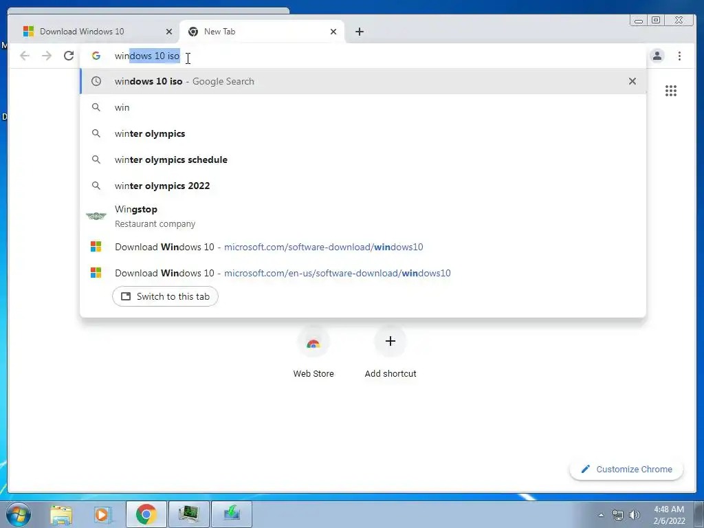Pick 'winter olympics schedule' suggestion

click(x=363, y=159)
